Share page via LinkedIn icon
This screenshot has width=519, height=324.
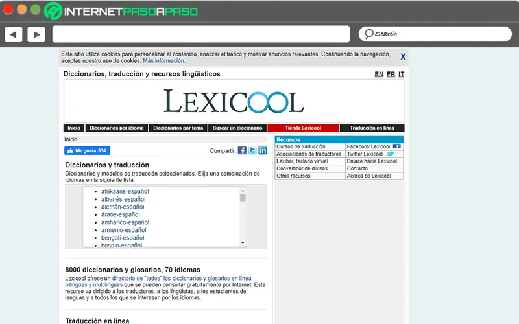pyautogui.click(x=263, y=150)
